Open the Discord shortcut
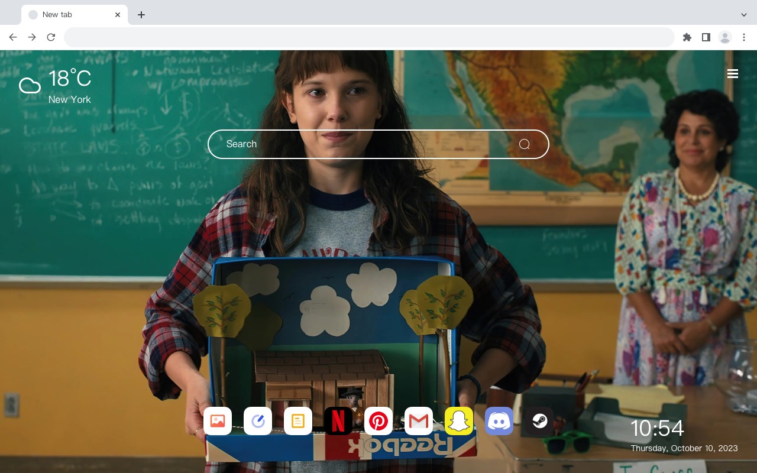The height and width of the screenshot is (473, 757). (499, 421)
